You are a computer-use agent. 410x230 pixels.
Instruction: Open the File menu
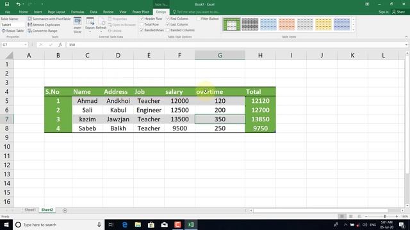pos(8,11)
